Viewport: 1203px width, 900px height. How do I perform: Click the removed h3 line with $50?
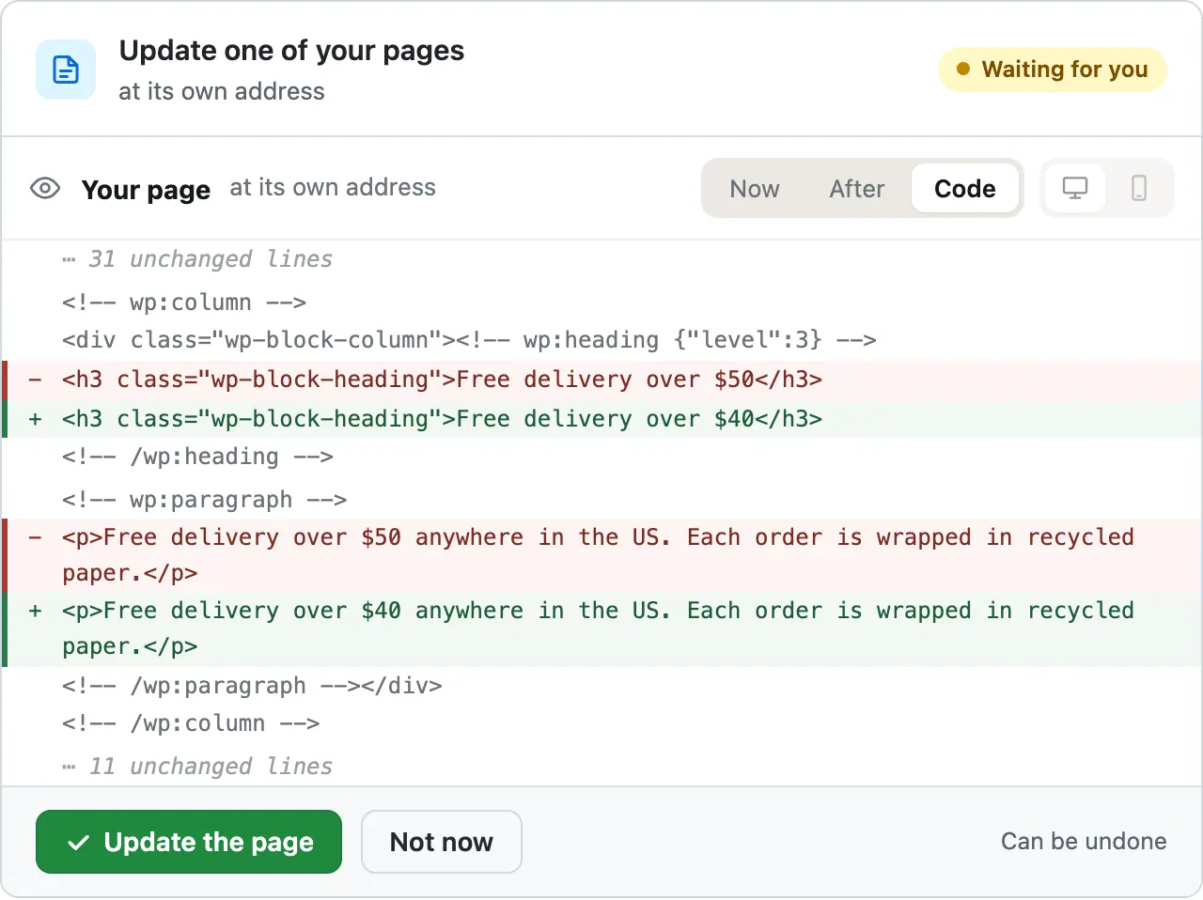(601, 380)
